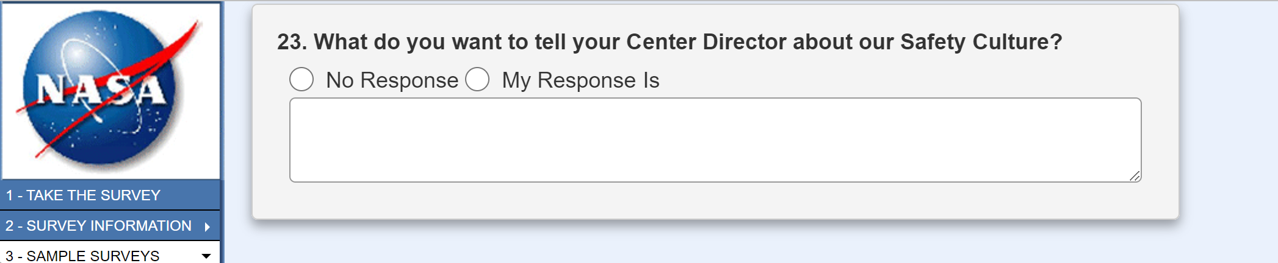This screenshot has width=1278, height=263.
Task: Click the blank page background right of the card
Action: [x=1228, y=122]
